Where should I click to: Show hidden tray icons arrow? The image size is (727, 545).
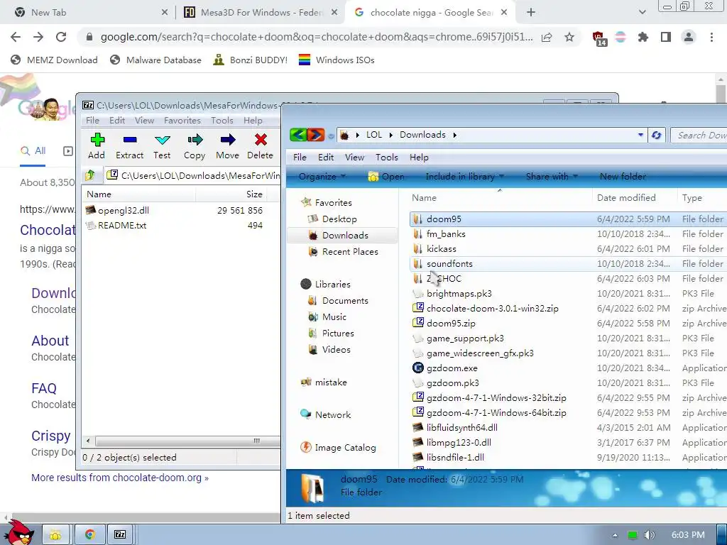[615, 535]
